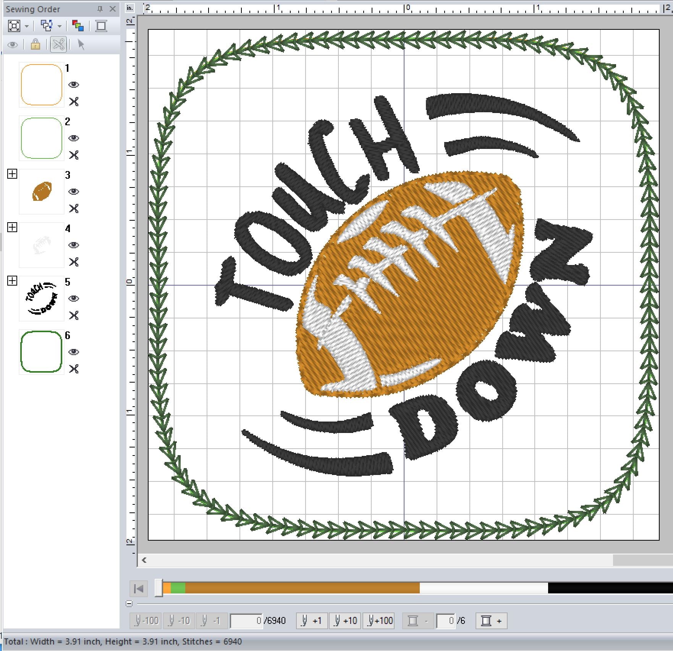673x651 pixels.
Task: Click the red-green-blue color squares icon
Action: pyautogui.click(x=78, y=26)
